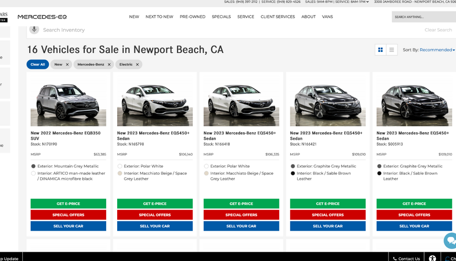The height and width of the screenshot is (261, 456).
Task: Open the Pre-Owned menu
Action: click(x=192, y=17)
